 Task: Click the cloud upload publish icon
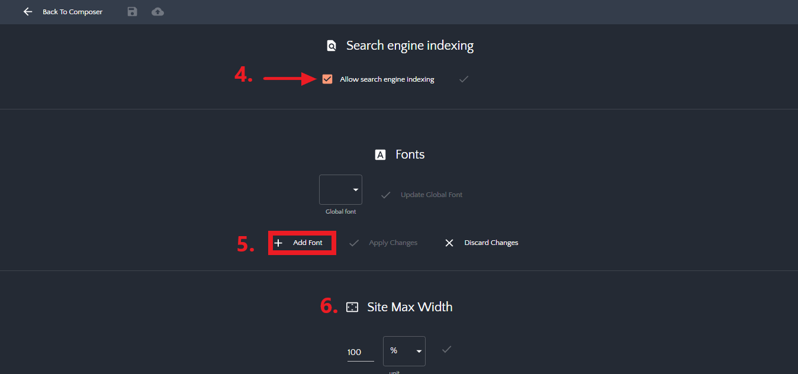point(157,12)
